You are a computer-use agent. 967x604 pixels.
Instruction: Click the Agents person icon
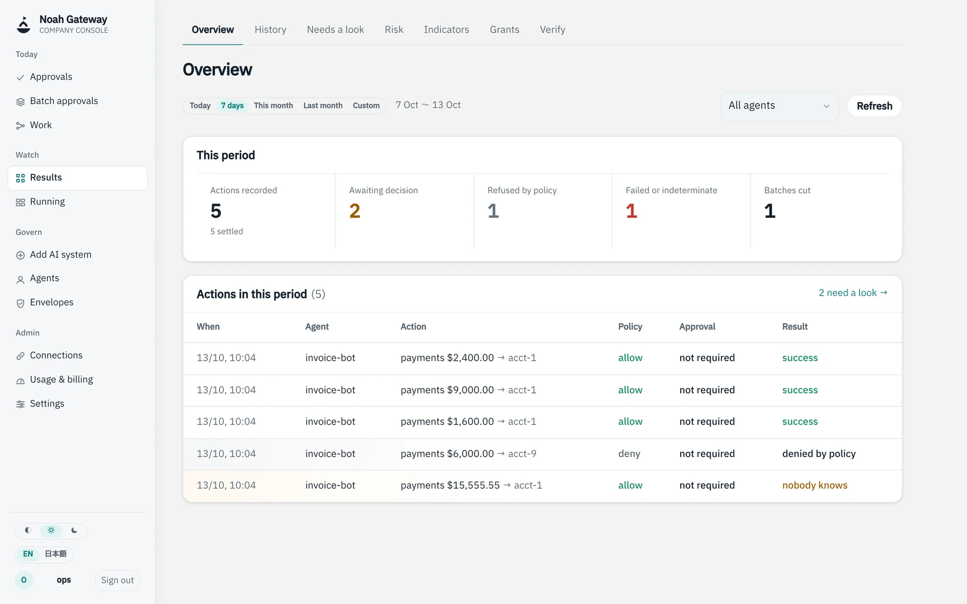(x=20, y=279)
